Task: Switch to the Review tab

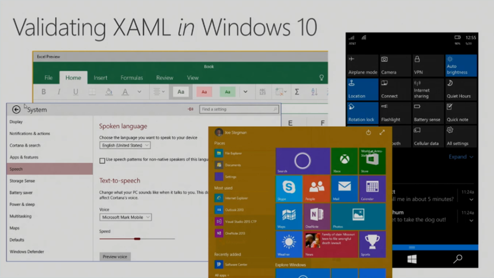Action: (165, 78)
